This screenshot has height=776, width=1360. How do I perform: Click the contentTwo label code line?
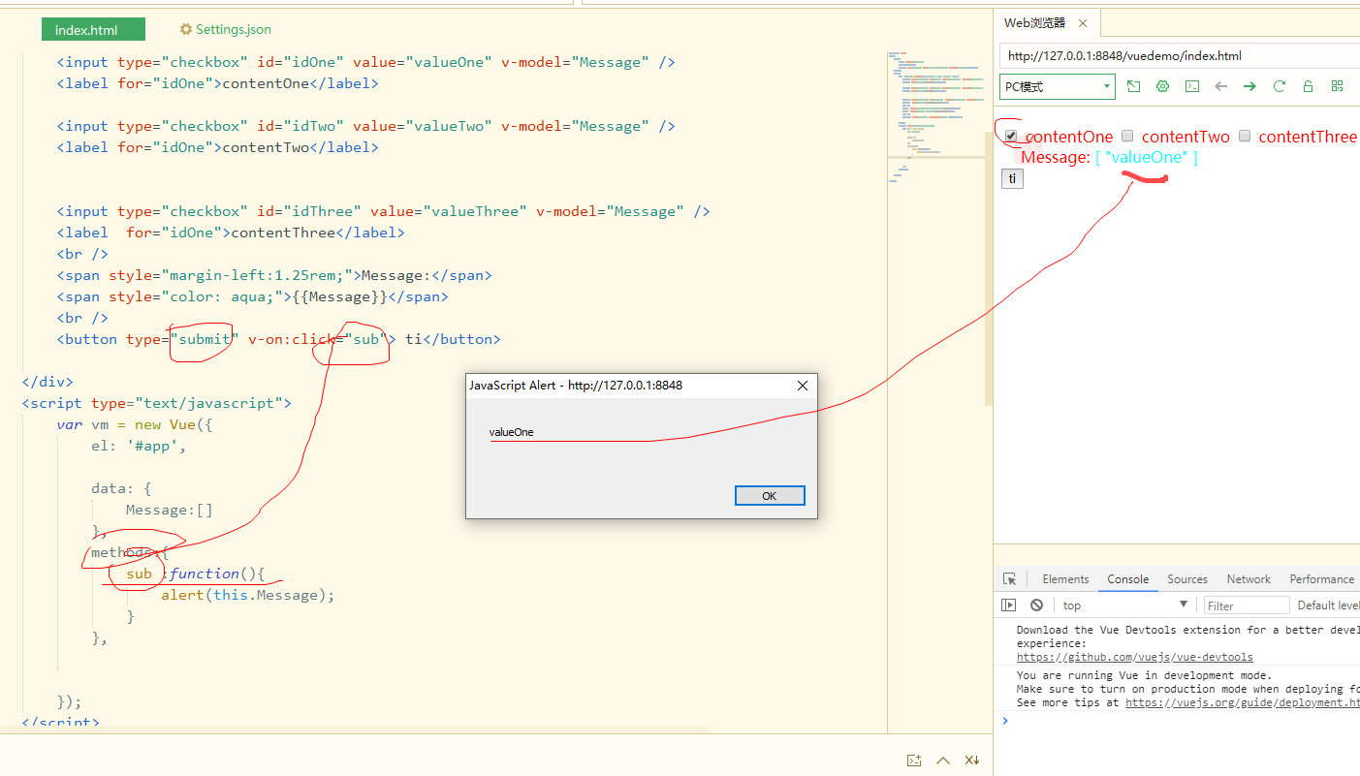[217, 147]
